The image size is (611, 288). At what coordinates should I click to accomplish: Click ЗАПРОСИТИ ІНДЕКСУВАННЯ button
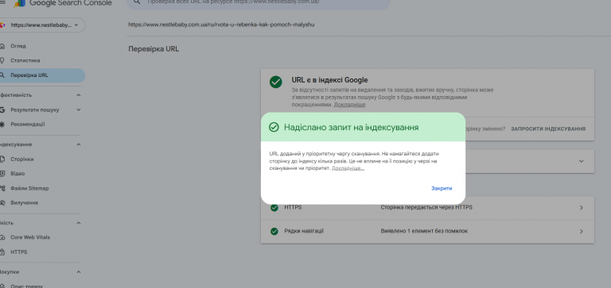[x=548, y=129]
